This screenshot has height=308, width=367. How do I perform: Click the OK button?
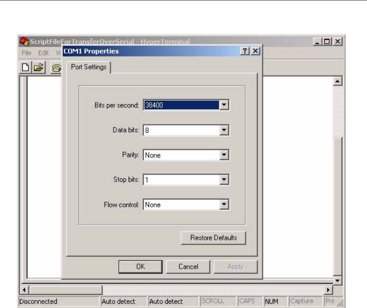(140, 267)
